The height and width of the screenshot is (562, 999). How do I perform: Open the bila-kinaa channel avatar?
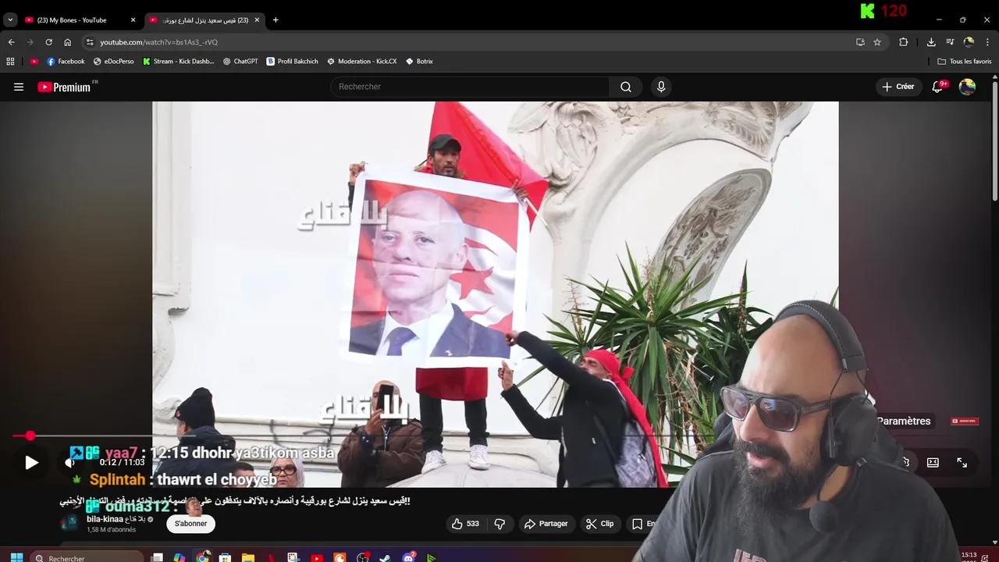tap(71, 523)
